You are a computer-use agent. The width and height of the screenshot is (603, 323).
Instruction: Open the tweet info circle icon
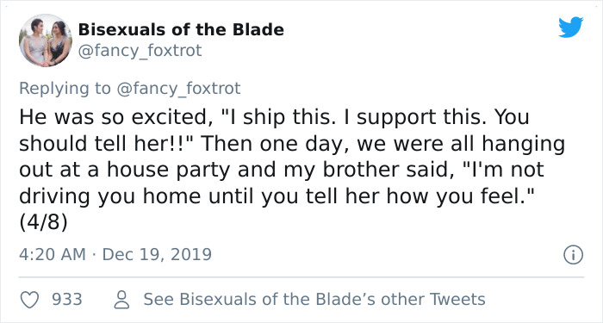pos(573,255)
